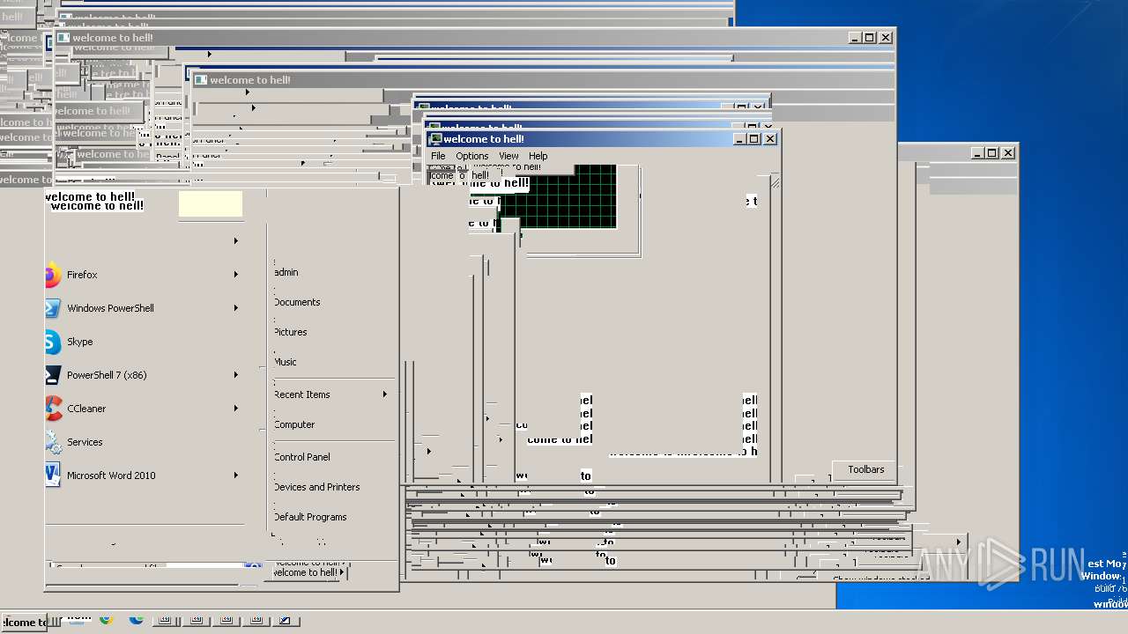Open CCleaner via its icon
Screen dimensions: 1128x634
(x=53, y=409)
